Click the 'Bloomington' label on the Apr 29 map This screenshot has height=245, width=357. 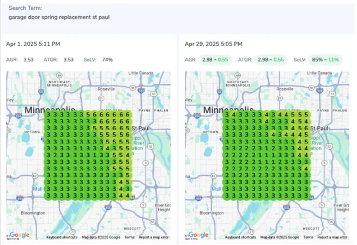pyautogui.click(x=211, y=213)
